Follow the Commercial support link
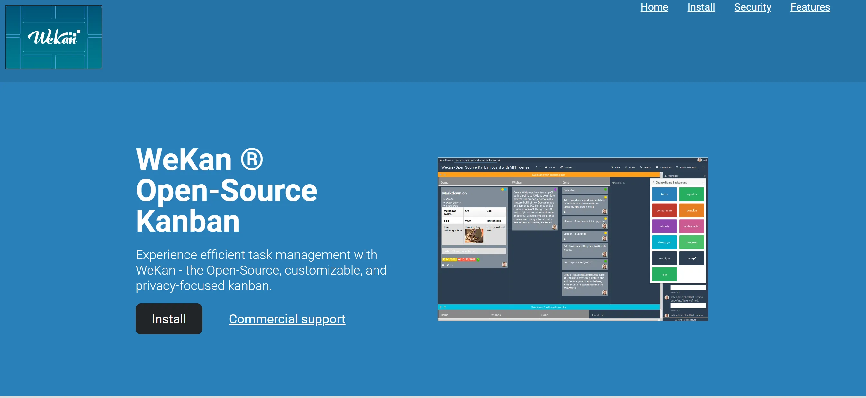The height and width of the screenshot is (398, 866). coord(287,319)
